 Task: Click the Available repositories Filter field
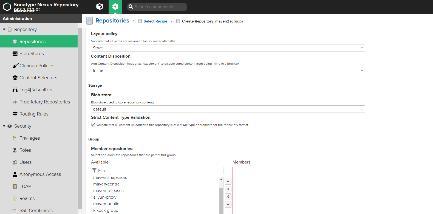[157, 170]
